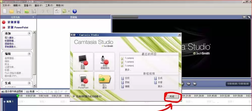
Task: Open the 编辑 tutorial video
Action: 125,86
